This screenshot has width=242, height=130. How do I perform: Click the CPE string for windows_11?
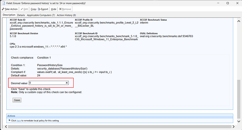pyautogui.click(x=38, y=47)
